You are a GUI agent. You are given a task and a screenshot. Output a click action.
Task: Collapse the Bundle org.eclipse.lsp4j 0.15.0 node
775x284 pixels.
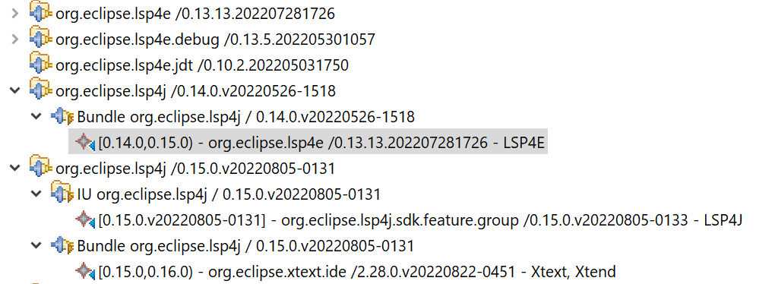click(36, 245)
